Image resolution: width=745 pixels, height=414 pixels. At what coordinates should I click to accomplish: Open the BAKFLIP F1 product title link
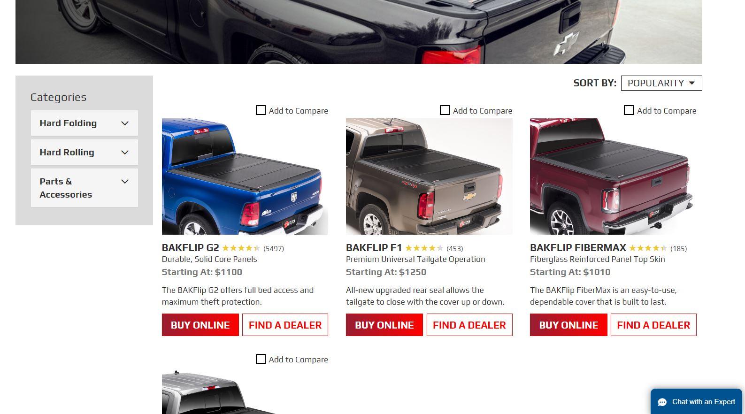click(374, 248)
